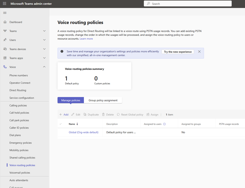Go to Call hold policies
The image size is (245, 188).
[x=19, y=113]
